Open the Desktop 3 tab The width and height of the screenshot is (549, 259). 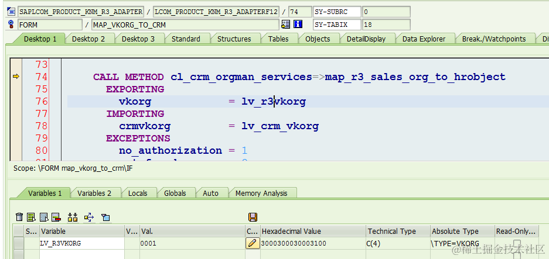point(138,39)
